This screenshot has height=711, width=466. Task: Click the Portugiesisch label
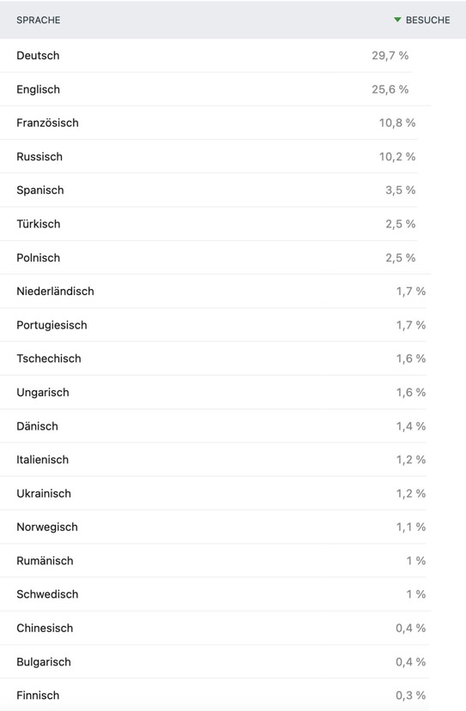51,325
